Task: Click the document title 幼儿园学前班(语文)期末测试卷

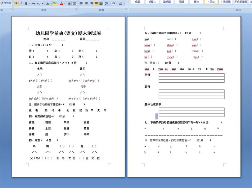Action: click(x=68, y=33)
